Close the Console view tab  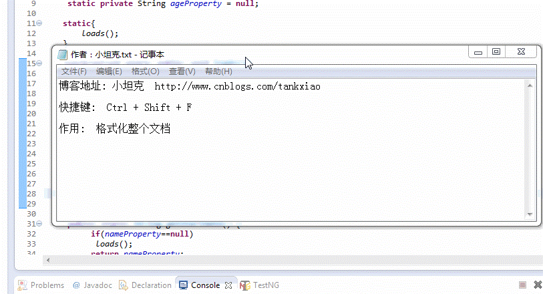pyautogui.click(x=228, y=285)
